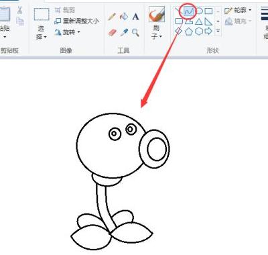Select the Magnifier tool

coord(135,33)
